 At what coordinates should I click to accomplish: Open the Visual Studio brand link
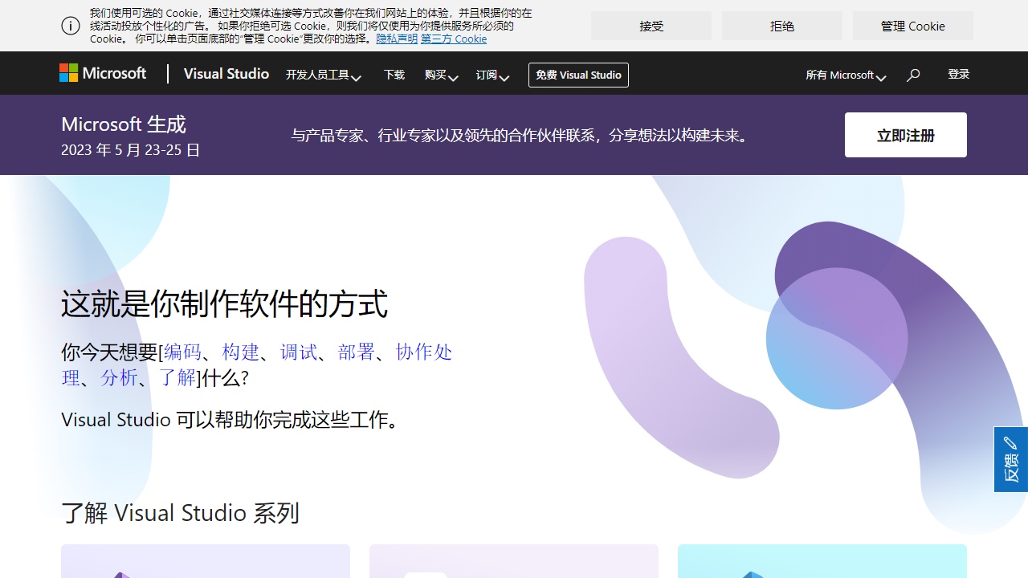point(226,74)
